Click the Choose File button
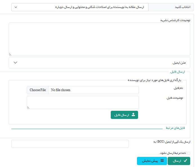 coord(38,90)
